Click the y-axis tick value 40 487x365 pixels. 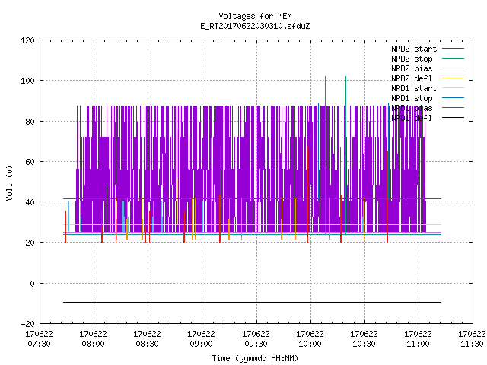click(30, 202)
